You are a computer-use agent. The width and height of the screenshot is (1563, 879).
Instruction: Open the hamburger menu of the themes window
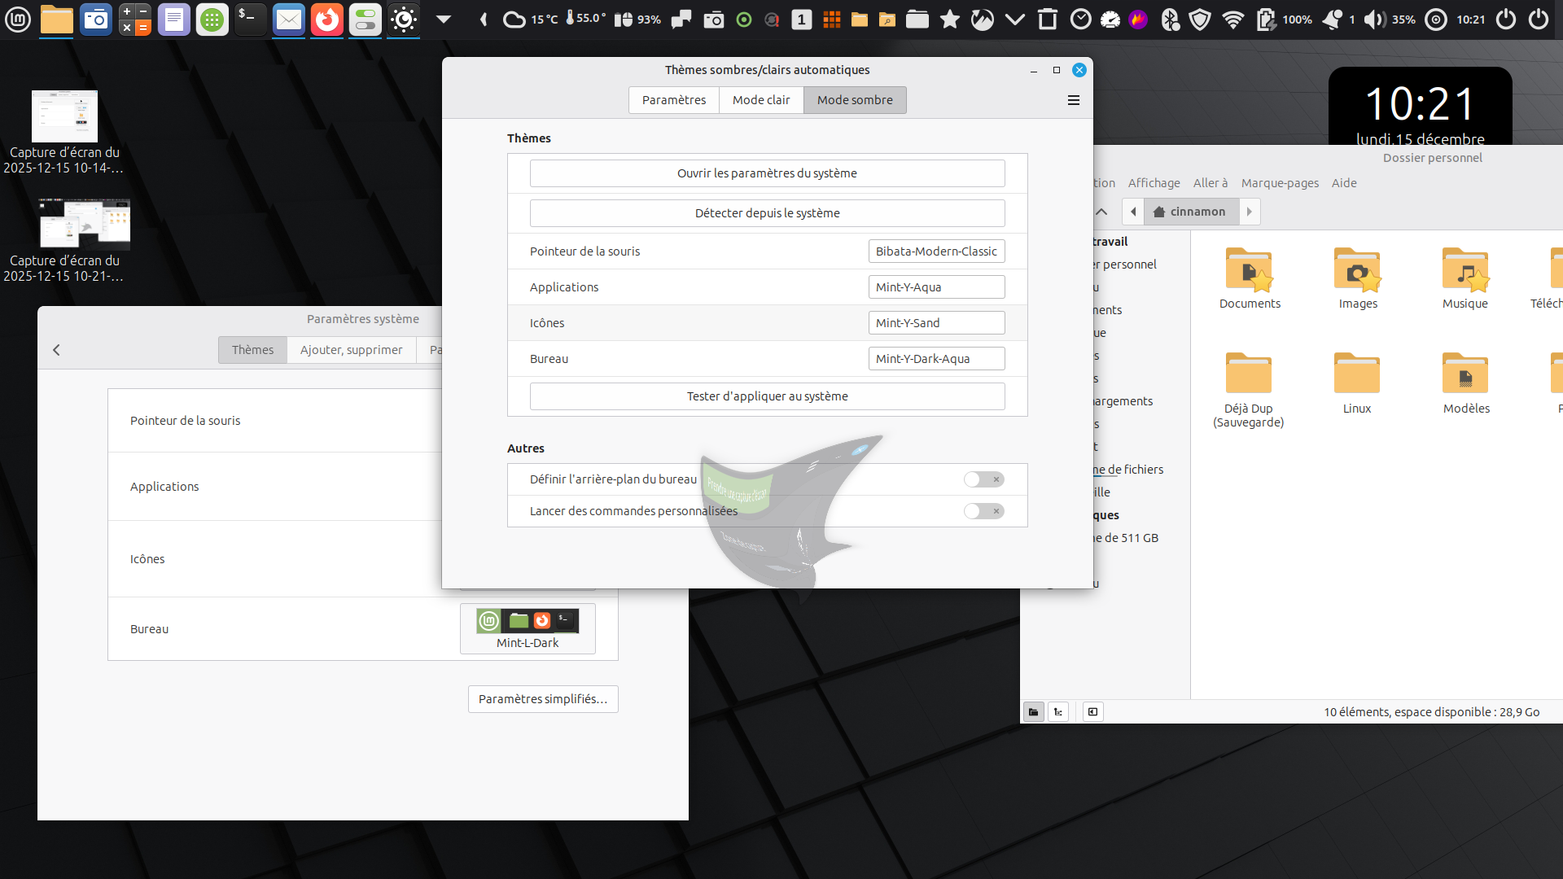coord(1074,100)
